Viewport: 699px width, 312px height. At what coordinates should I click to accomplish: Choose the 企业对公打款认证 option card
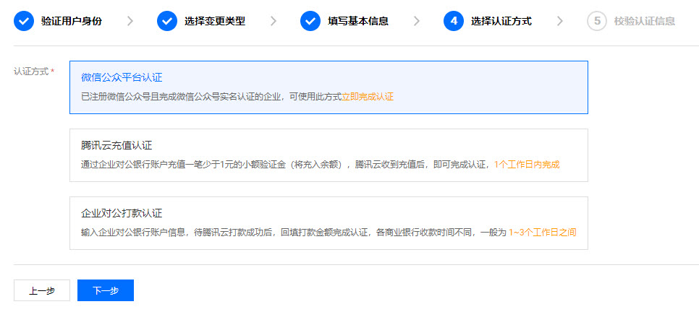(329, 223)
